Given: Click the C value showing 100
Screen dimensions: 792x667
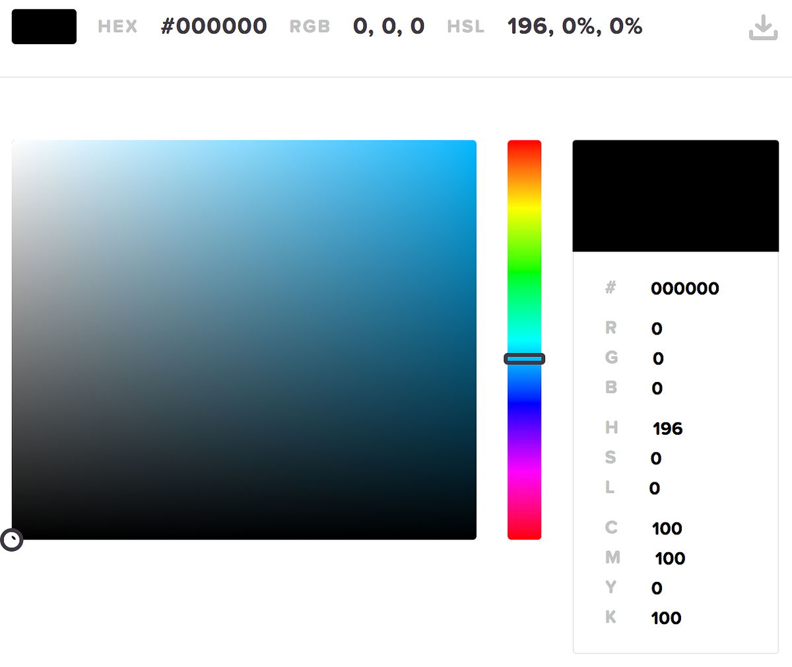Looking at the screenshot, I should [x=666, y=528].
